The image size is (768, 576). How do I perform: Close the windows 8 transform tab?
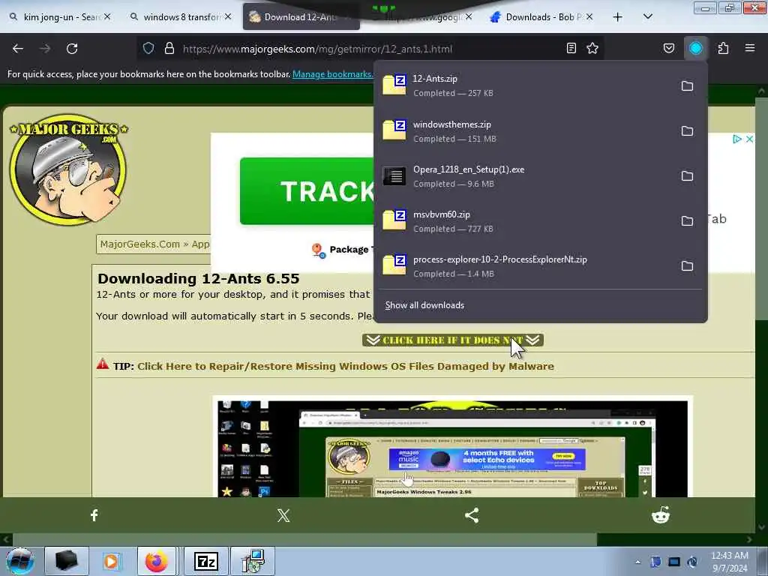[x=228, y=16]
